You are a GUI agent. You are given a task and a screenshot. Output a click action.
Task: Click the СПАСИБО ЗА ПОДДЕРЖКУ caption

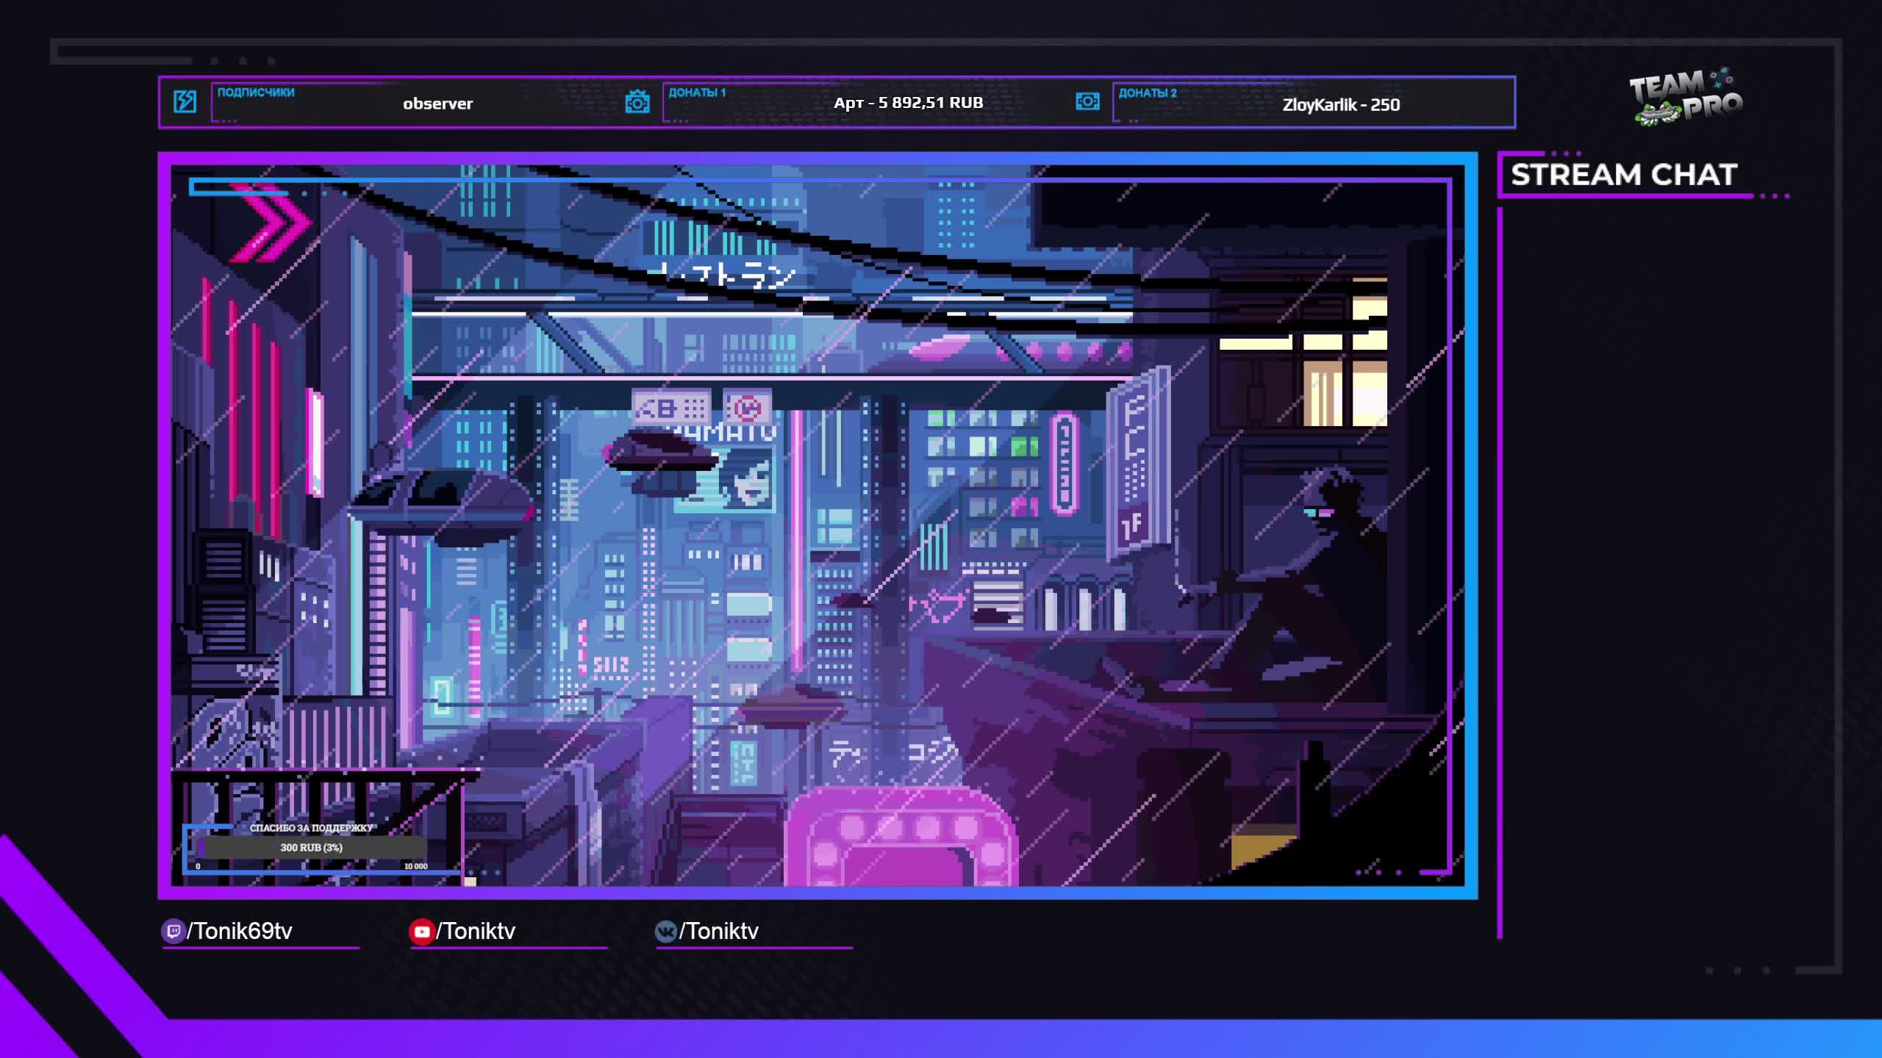312,828
